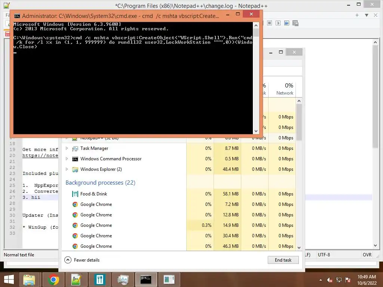Click Food & Drink process icon
The width and height of the screenshot is (383, 287).
(75, 194)
